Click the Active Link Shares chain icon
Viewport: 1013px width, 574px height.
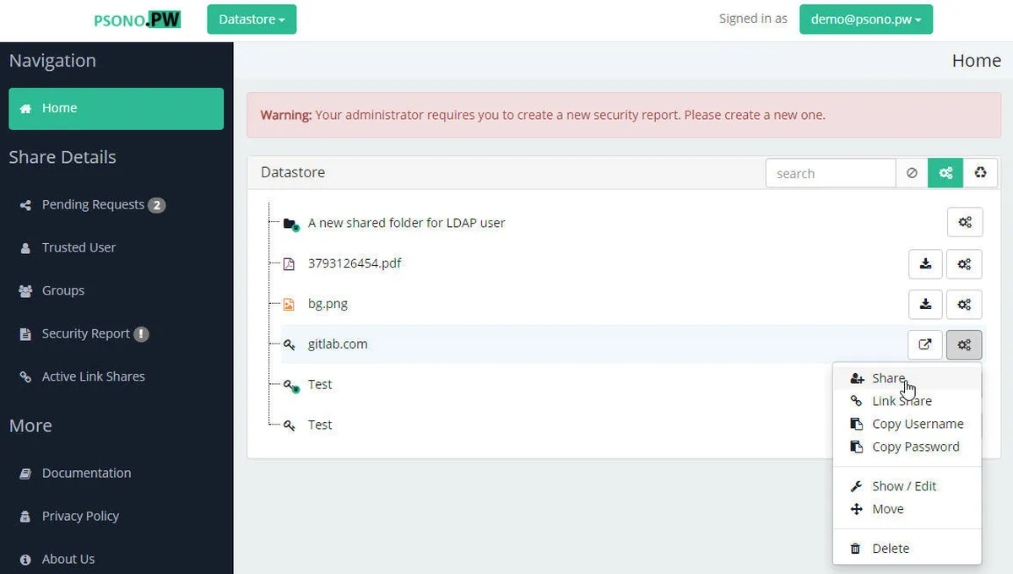[x=25, y=376]
